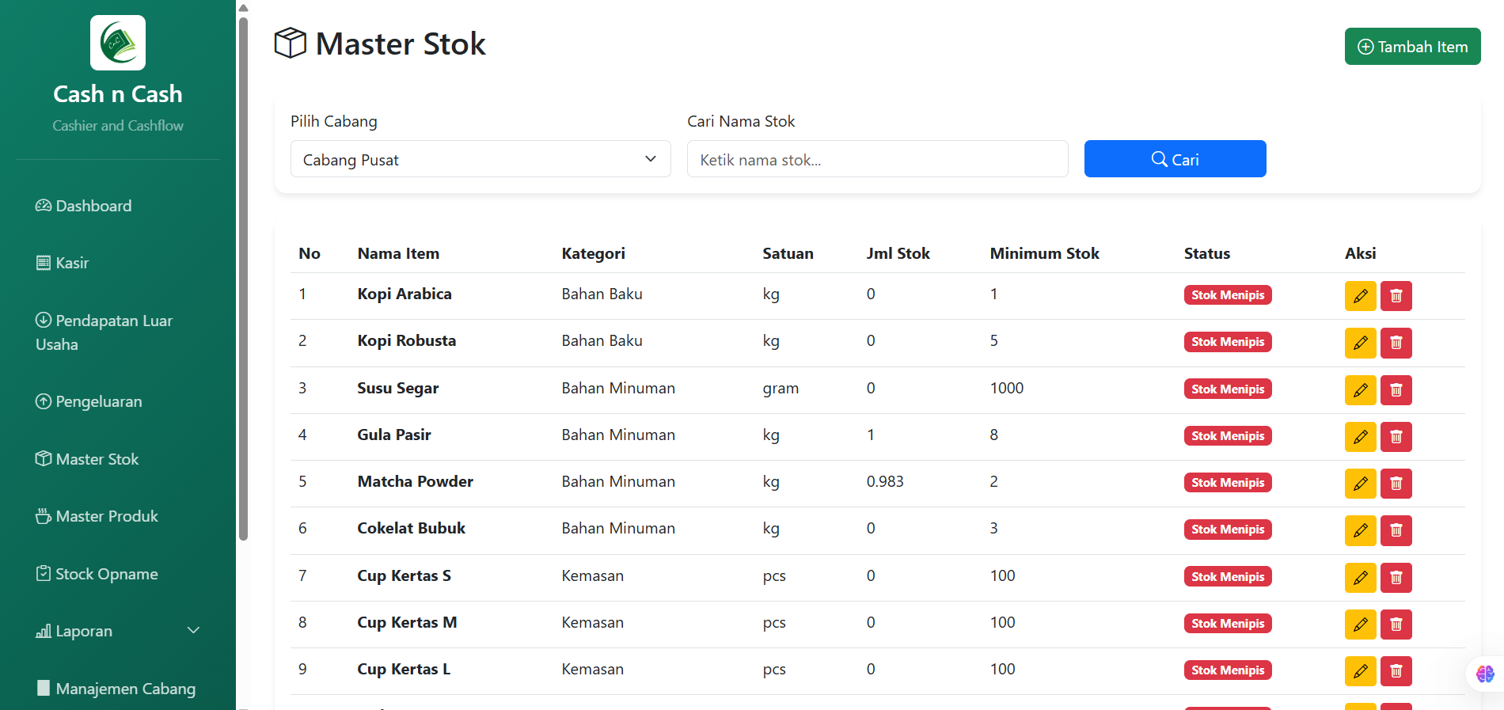Open Manajemen Cabang menu
1504x710 pixels.
tap(116, 689)
